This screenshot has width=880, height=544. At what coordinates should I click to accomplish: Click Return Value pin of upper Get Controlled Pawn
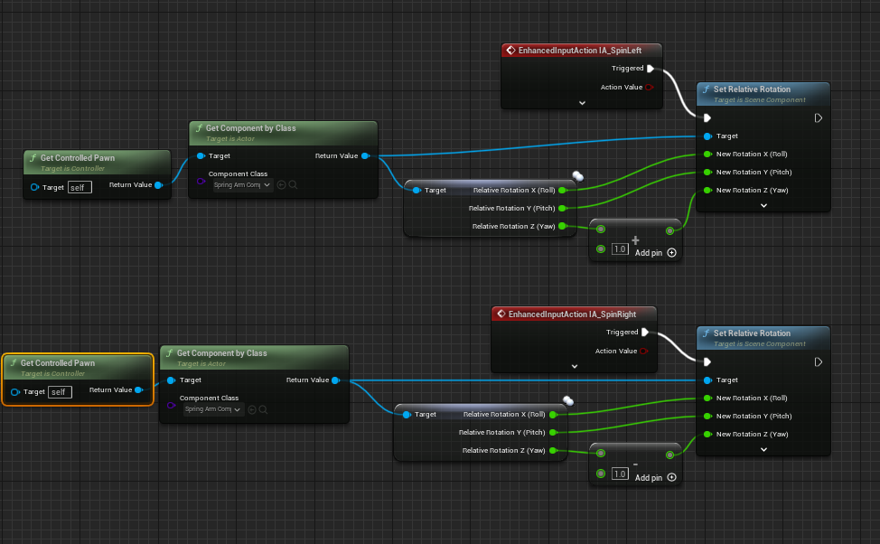(x=159, y=185)
